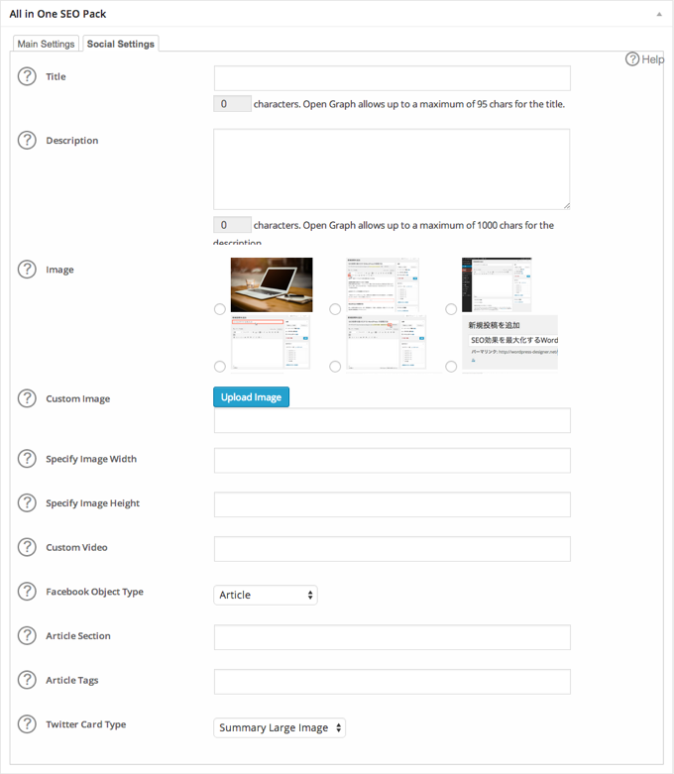Select radio for bottom left screenshot image

[220, 367]
